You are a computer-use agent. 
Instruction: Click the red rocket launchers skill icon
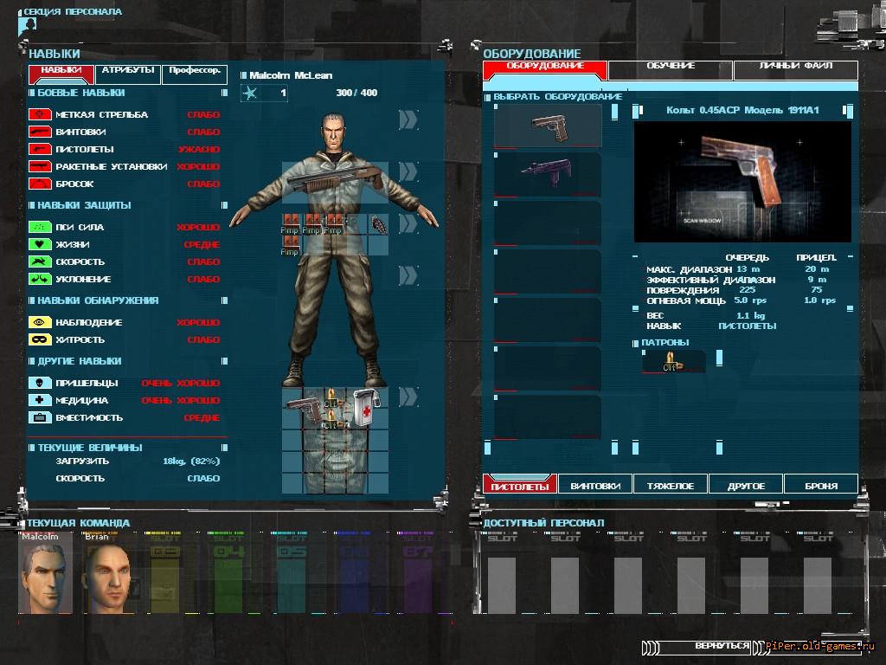41,166
